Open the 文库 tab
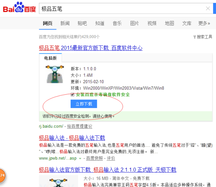This screenshot has width=216, height=187. click(187, 23)
